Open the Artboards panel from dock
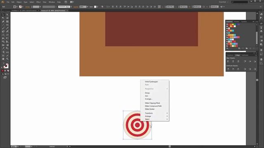Viewport: 264px width, 148px height. pos(261,63)
